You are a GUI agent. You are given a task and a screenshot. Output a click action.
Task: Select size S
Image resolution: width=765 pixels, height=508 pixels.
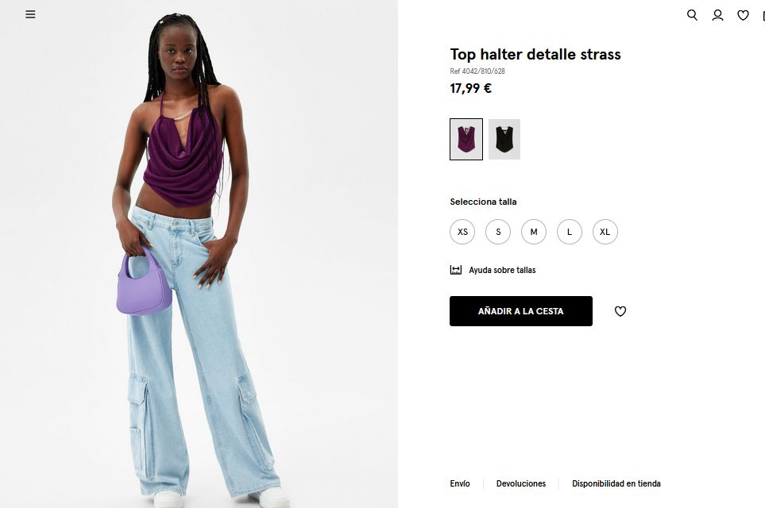498,232
